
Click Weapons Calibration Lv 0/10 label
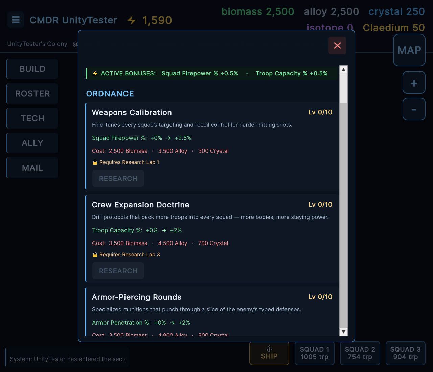point(320,112)
